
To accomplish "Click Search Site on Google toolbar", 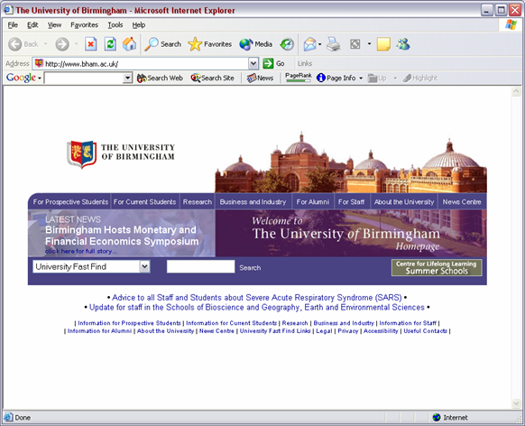I will coord(212,78).
